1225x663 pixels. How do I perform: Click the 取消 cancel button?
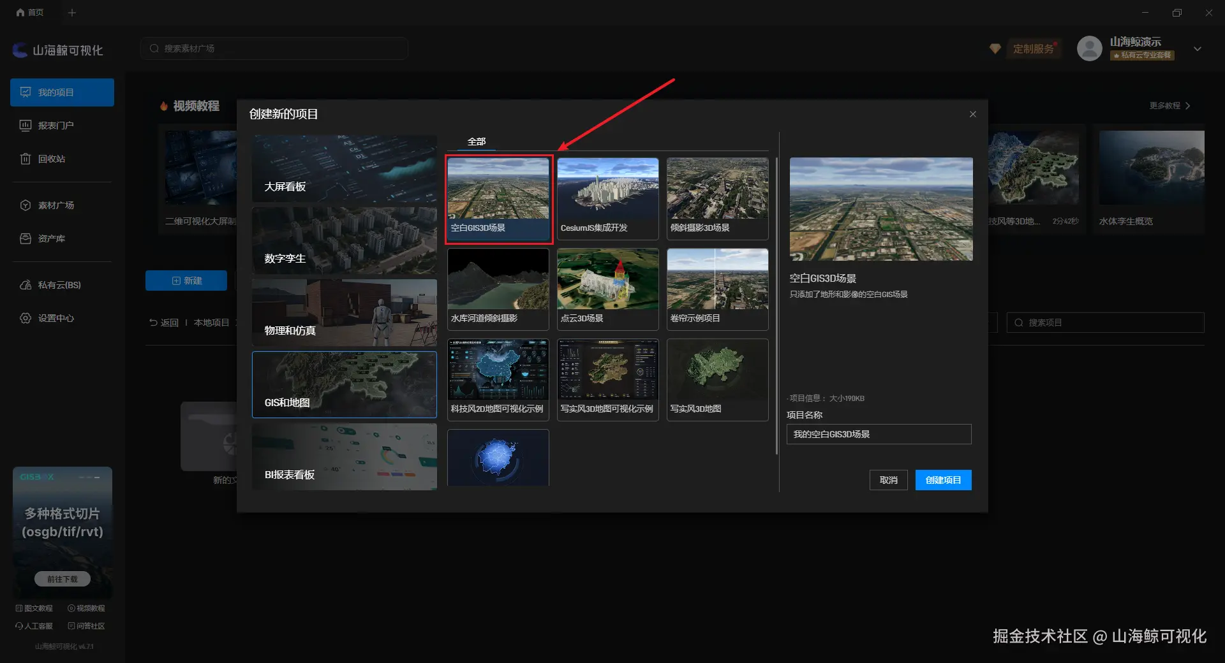(x=889, y=480)
